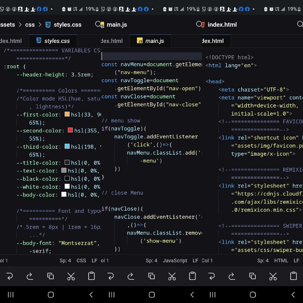Tap main.js title in the header
Screen dimensions: 303x303
tap(117, 24)
